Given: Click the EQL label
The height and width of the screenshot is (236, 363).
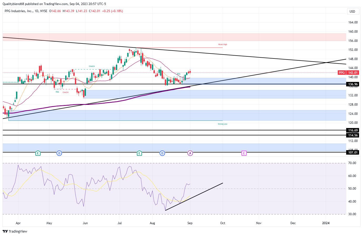Looking at the screenshot, I should 57,92.
